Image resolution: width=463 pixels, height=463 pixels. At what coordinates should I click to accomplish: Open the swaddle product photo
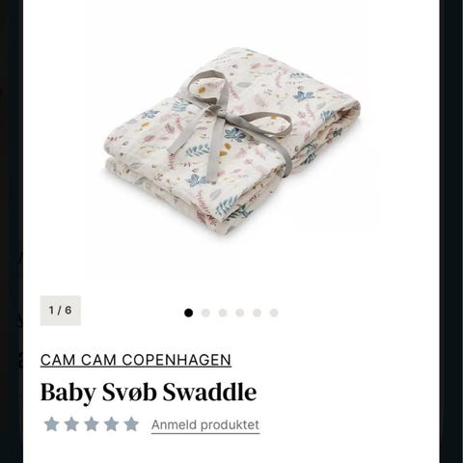(231, 140)
